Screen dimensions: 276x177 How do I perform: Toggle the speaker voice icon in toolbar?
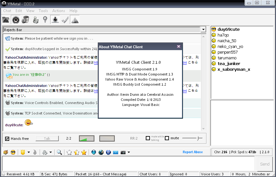point(16,20)
